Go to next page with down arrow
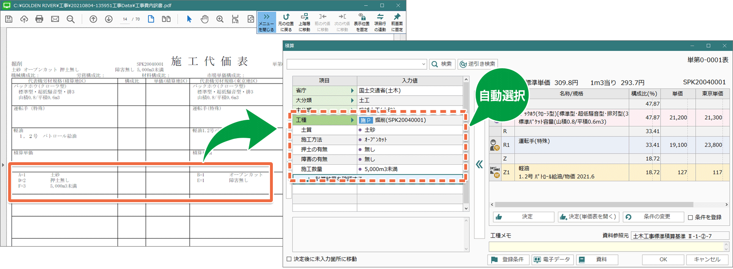Image resolution: width=733 pixels, height=269 pixels. click(x=109, y=19)
